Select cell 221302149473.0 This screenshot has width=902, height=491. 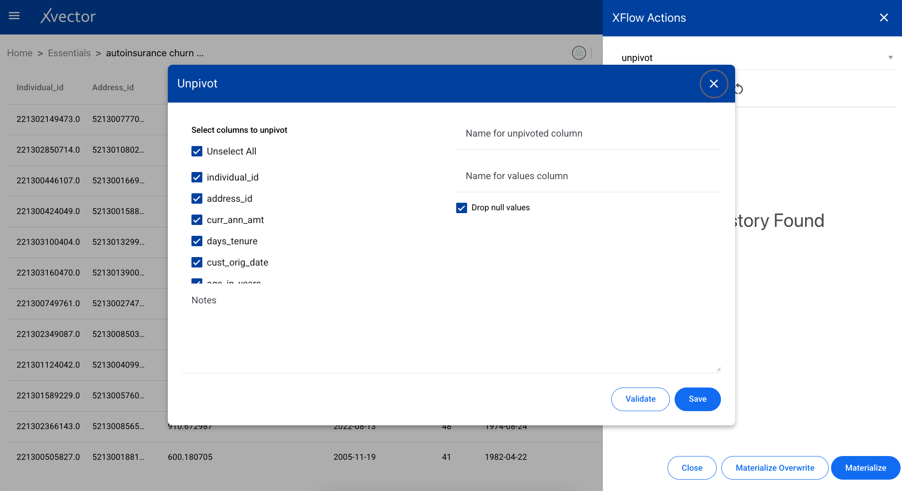click(x=48, y=119)
